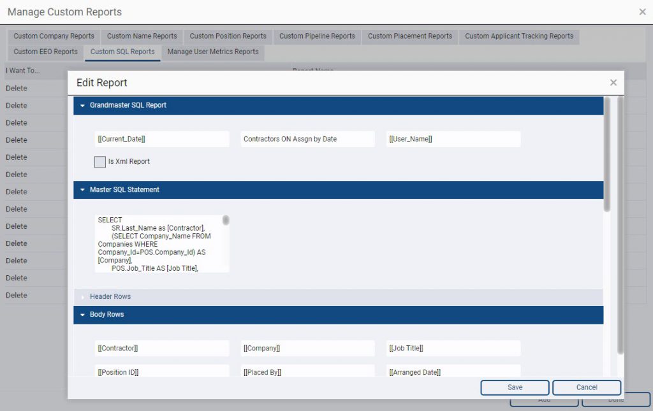Open Custom Applicant Tracking Reports tab
The image size is (653, 411).
(x=519, y=36)
